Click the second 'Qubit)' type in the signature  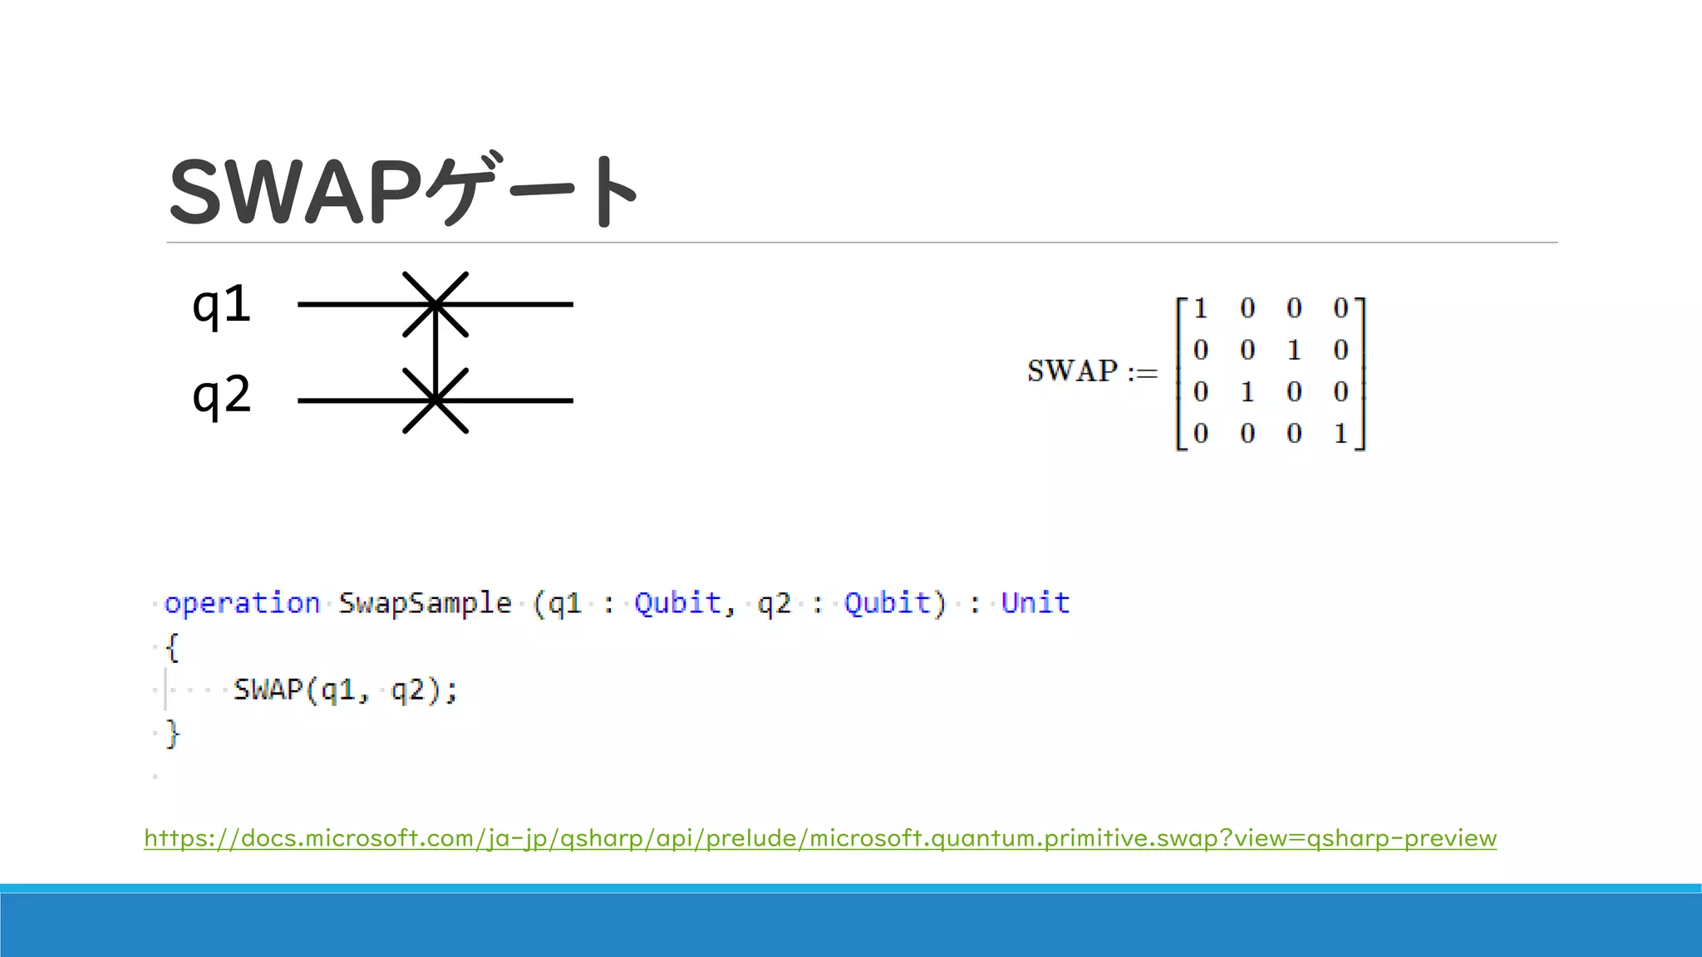click(895, 603)
